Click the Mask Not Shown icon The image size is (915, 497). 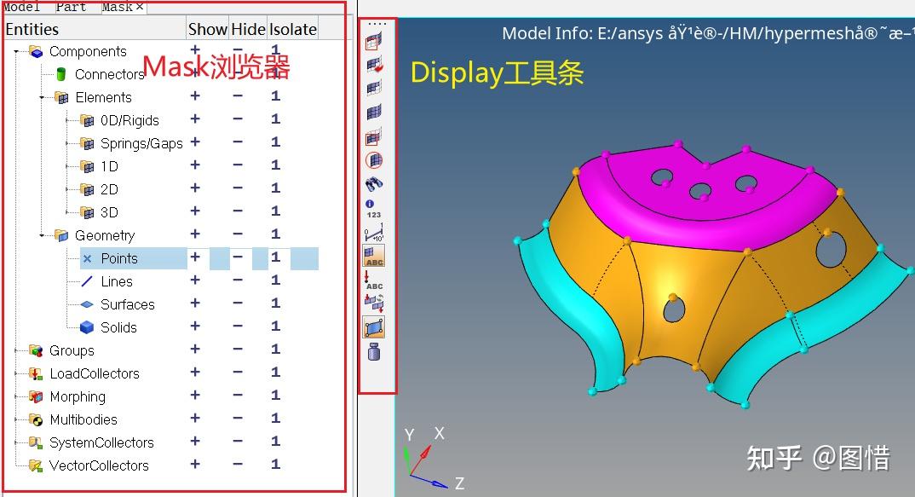(373, 136)
